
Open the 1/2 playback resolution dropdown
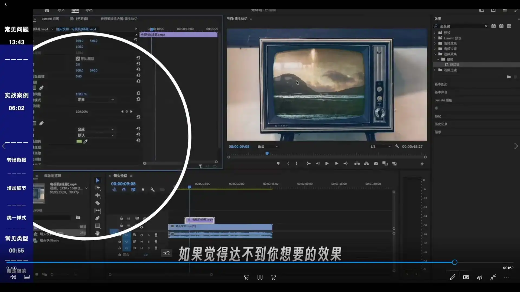pos(381,146)
